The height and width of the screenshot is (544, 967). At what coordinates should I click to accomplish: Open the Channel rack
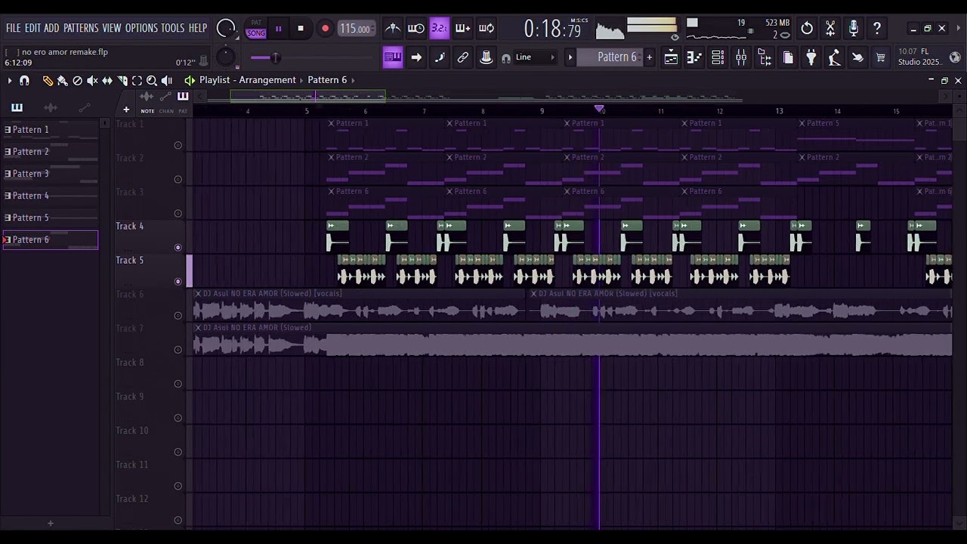coord(718,57)
